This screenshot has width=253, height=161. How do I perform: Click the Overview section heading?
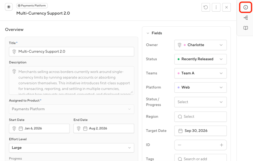(x=14, y=29)
